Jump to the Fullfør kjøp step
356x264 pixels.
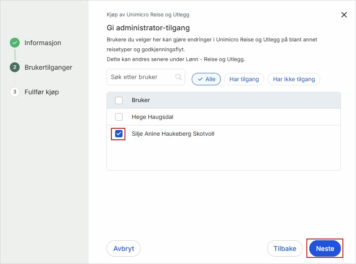[x=42, y=92]
